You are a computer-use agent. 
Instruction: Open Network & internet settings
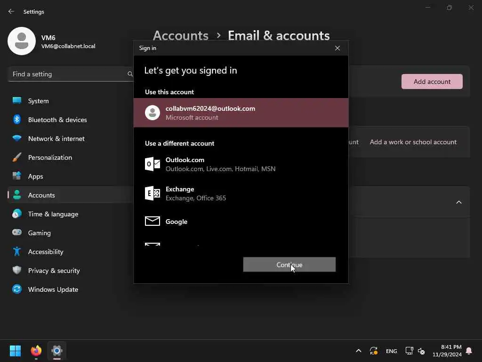(71, 139)
